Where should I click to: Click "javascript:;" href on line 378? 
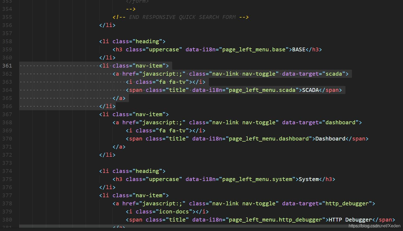click(162, 203)
